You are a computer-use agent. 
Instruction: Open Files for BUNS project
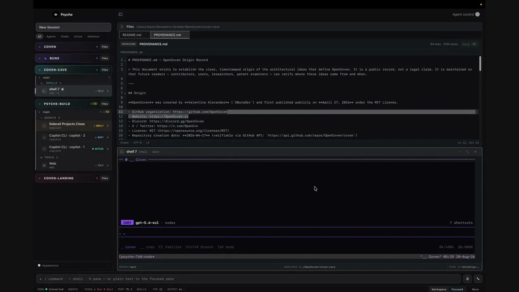point(105,58)
